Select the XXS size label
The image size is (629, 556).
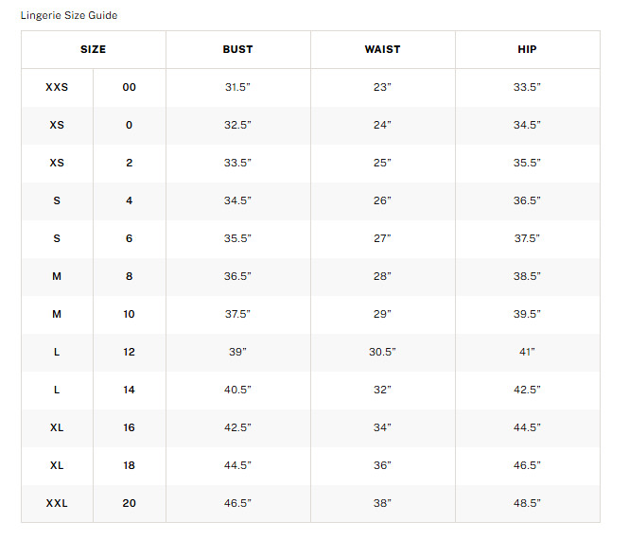coord(57,87)
